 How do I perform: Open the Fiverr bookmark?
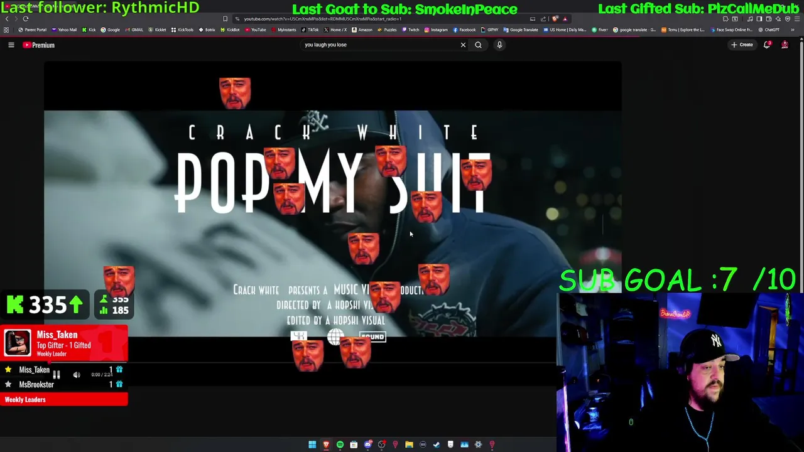coord(601,30)
